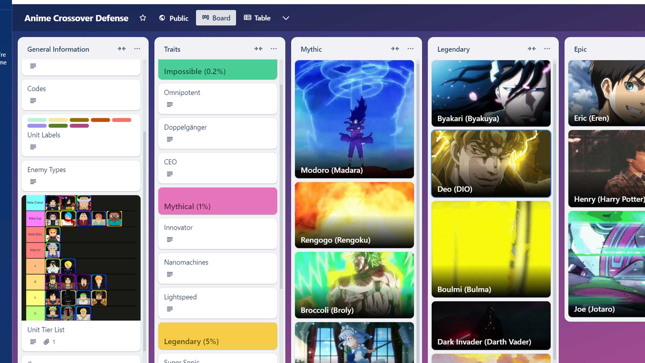The height and width of the screenshot is (363, 645).
Task: Click the light green label on Unit Labels
Action: coord(37,120)
